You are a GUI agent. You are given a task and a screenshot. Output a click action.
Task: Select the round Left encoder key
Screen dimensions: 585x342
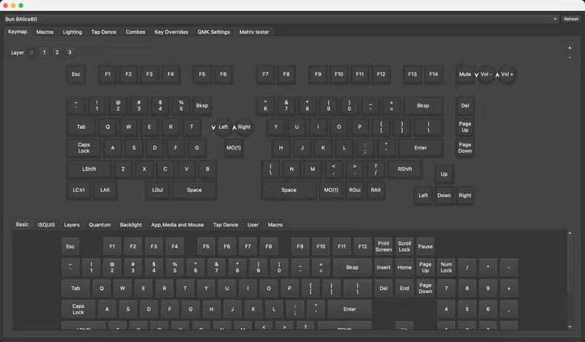(223, 127)
